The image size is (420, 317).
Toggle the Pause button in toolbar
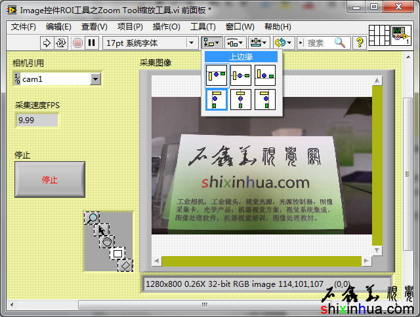[91, 43]
